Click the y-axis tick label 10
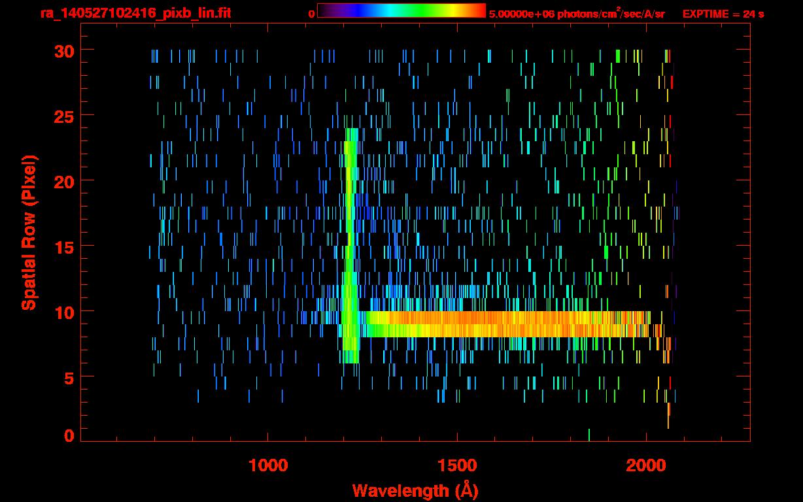 (x=64, y=312)
